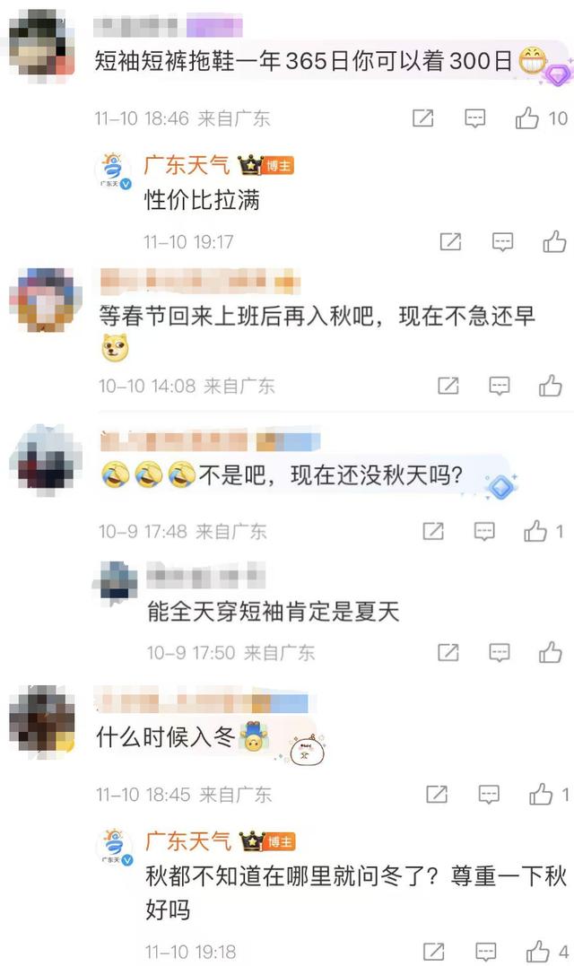Viewport: 574px width, 966px height.
Task: Like the 短袖短裤拖鞋 comment with 10 likes
Action: [x=527, y=117]
